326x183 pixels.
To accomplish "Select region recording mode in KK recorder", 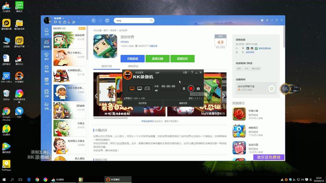I will pos(139,88).
